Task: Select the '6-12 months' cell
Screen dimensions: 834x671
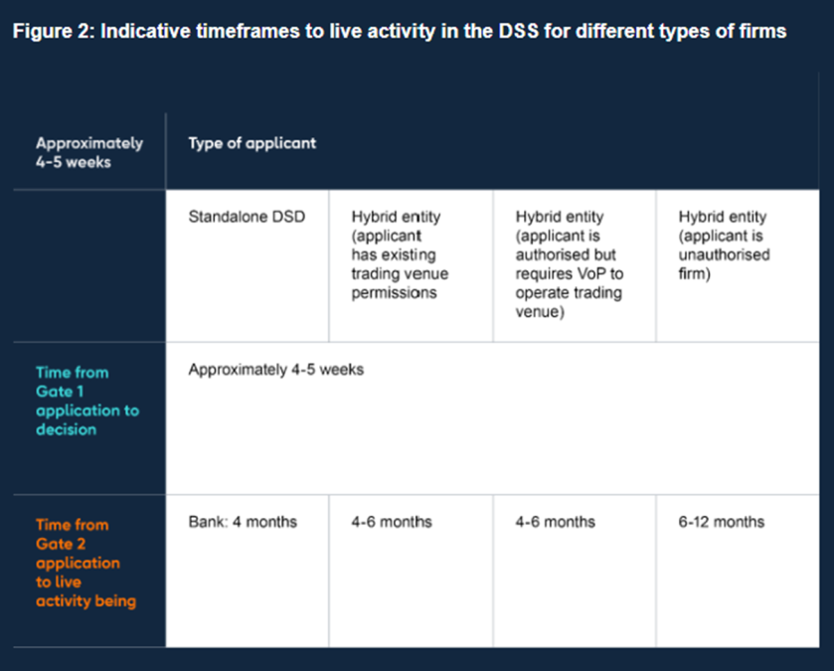Action: (722, 522)
